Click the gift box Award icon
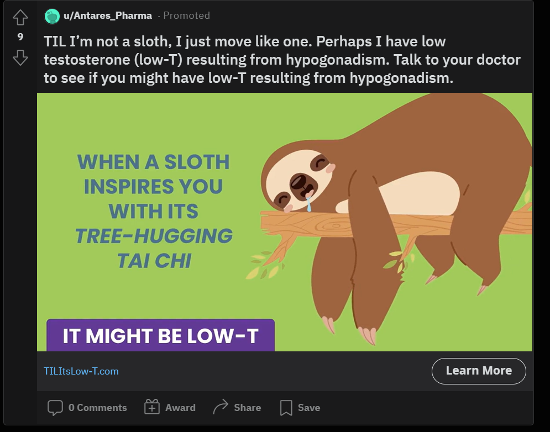550x432 pixels. pyautogui.click(x=152, y=407)
